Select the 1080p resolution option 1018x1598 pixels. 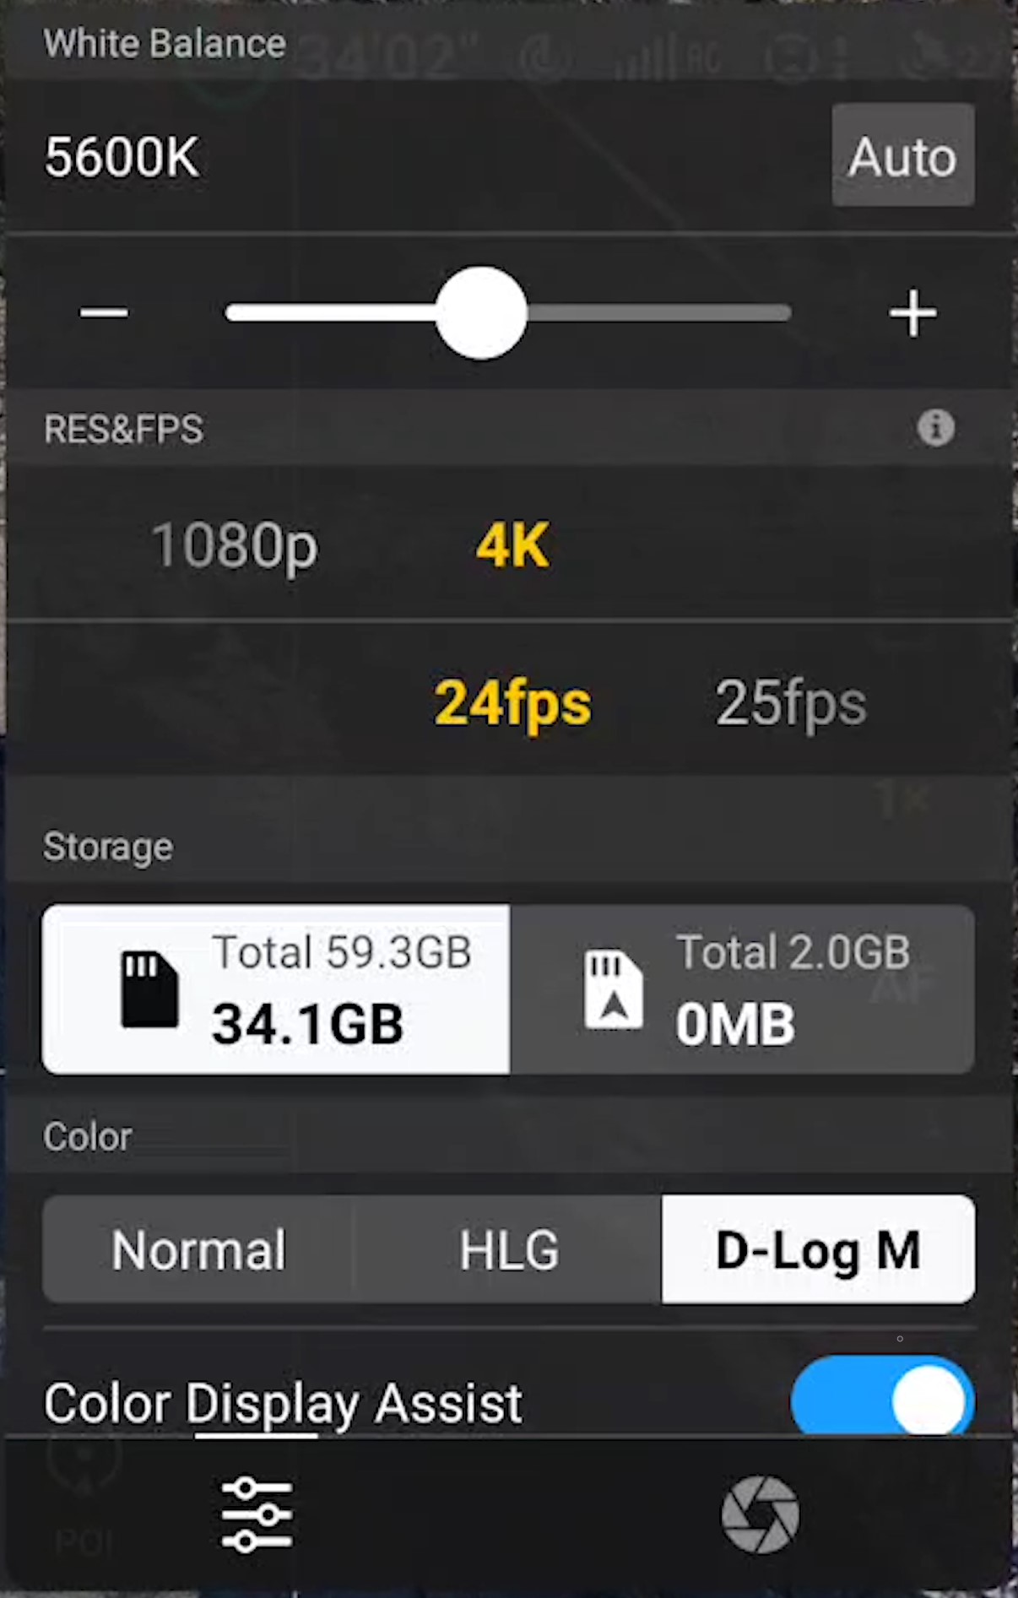[x=235, y=545]
